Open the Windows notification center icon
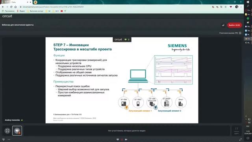Image resolution: width=252 pixels, height=142 pixels. (248, 138)
